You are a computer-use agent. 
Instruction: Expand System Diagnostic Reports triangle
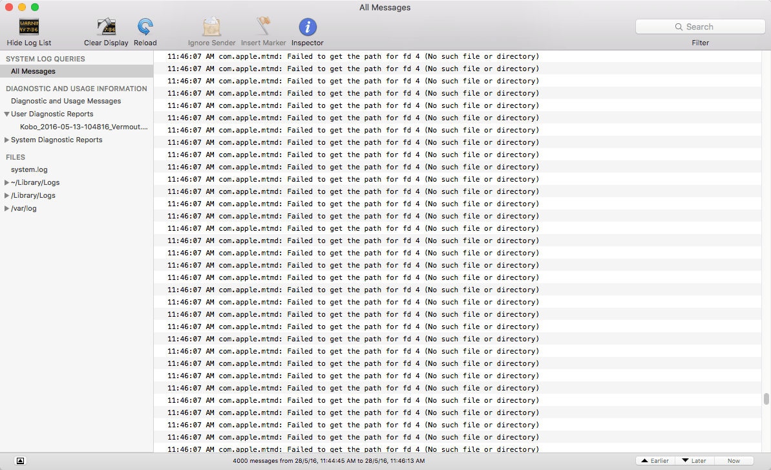click(x=7, y=140)
